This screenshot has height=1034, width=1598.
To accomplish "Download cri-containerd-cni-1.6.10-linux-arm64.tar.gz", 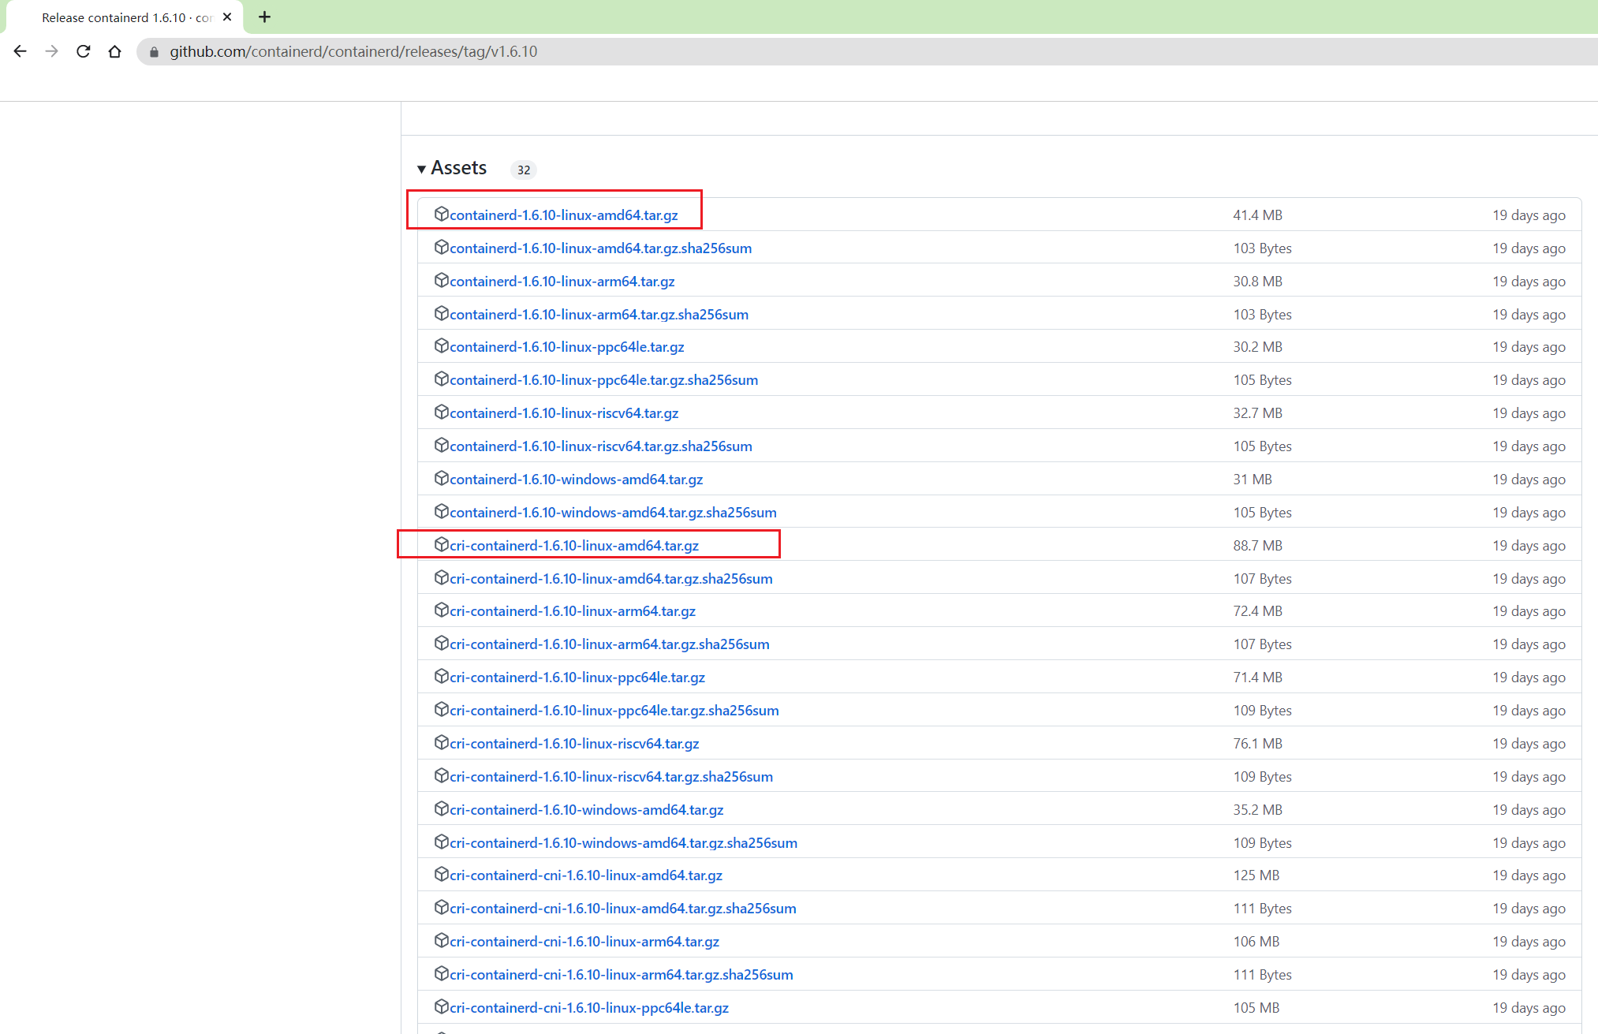I will (584, 942).
